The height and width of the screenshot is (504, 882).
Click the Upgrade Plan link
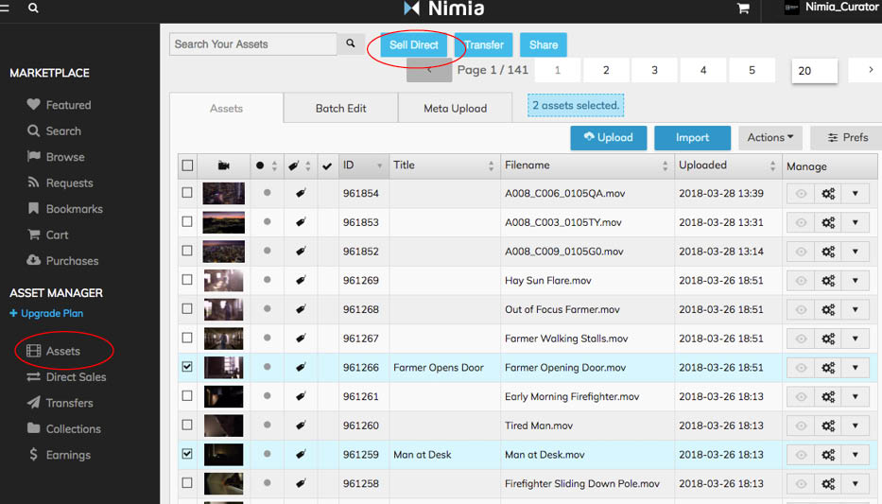(46, 313)
